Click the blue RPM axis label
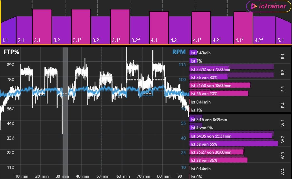Screen dimensions: 292x179 pyautogui.click(x=179, y=52)
